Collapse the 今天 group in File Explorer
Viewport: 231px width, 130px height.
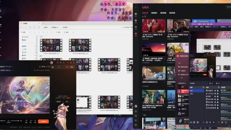[39, 37]
